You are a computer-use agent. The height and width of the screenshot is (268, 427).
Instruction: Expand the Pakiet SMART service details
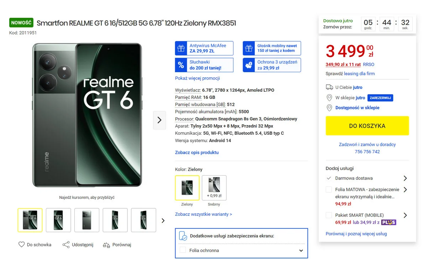405,215
